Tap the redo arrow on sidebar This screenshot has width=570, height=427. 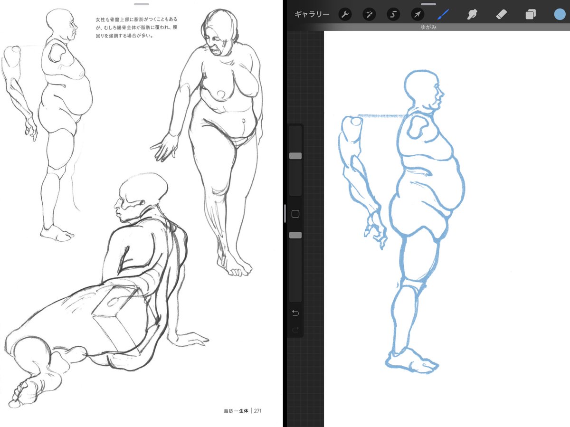click(295, 330)
